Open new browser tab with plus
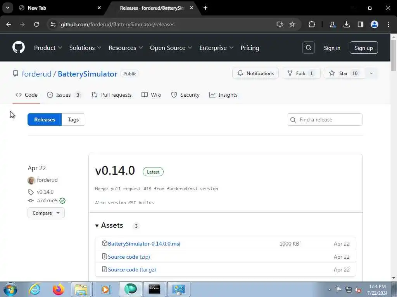The width and height of the screenshot is (397, 297). tap(205, 8)
